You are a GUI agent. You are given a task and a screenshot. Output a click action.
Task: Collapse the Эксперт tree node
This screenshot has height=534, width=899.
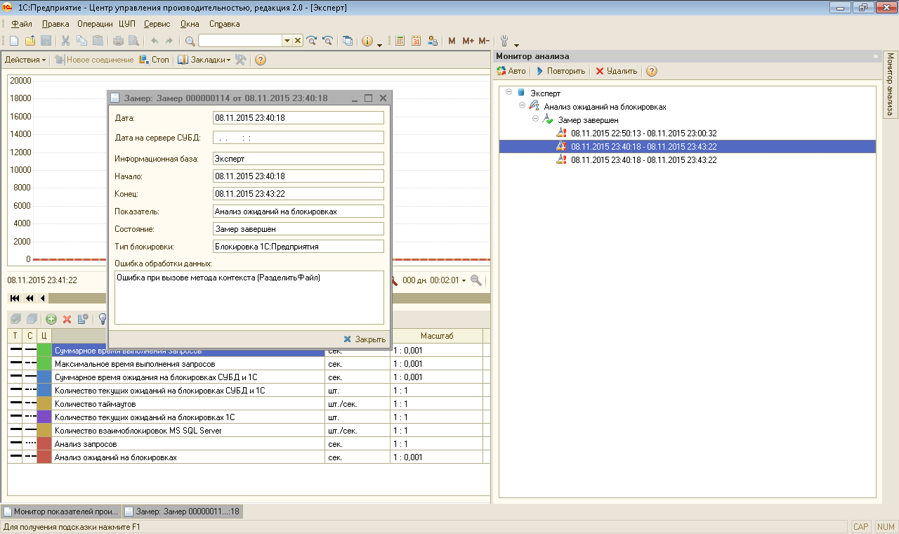tap(508, 92)
